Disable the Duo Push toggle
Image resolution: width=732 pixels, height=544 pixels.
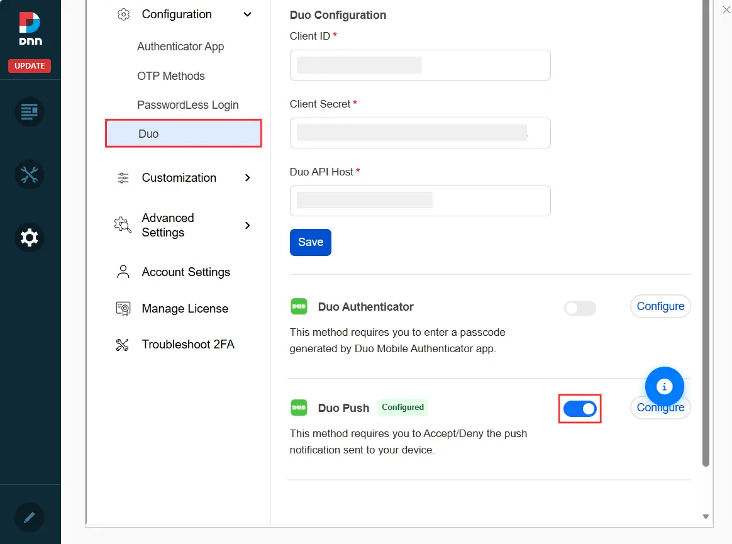coord(580,409)
